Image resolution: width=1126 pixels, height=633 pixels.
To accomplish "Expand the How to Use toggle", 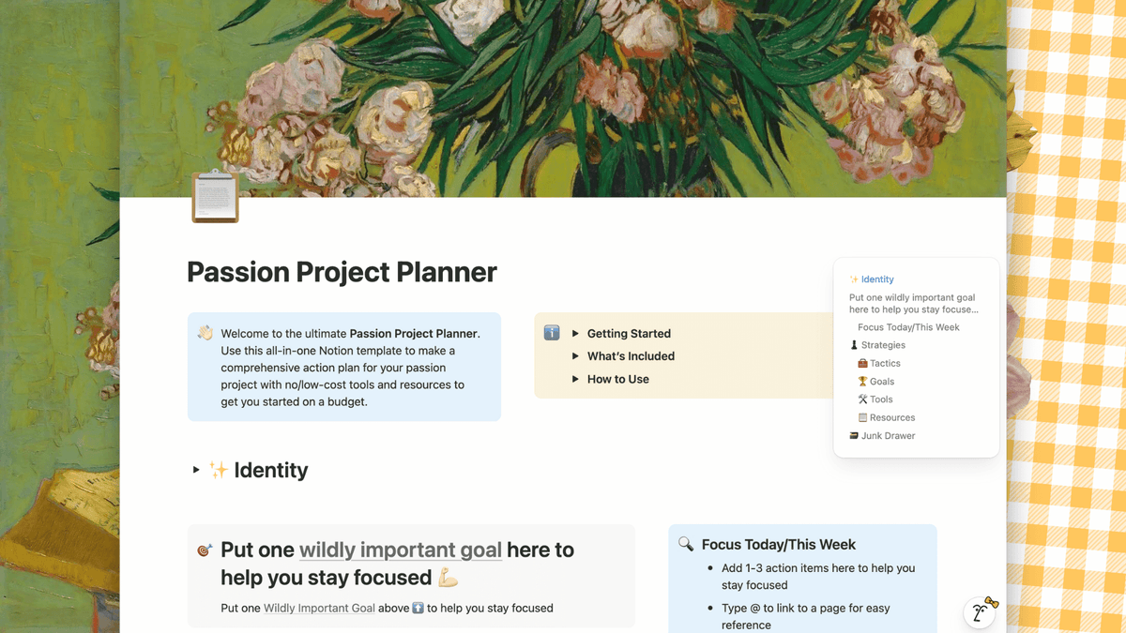I will 575,379.
